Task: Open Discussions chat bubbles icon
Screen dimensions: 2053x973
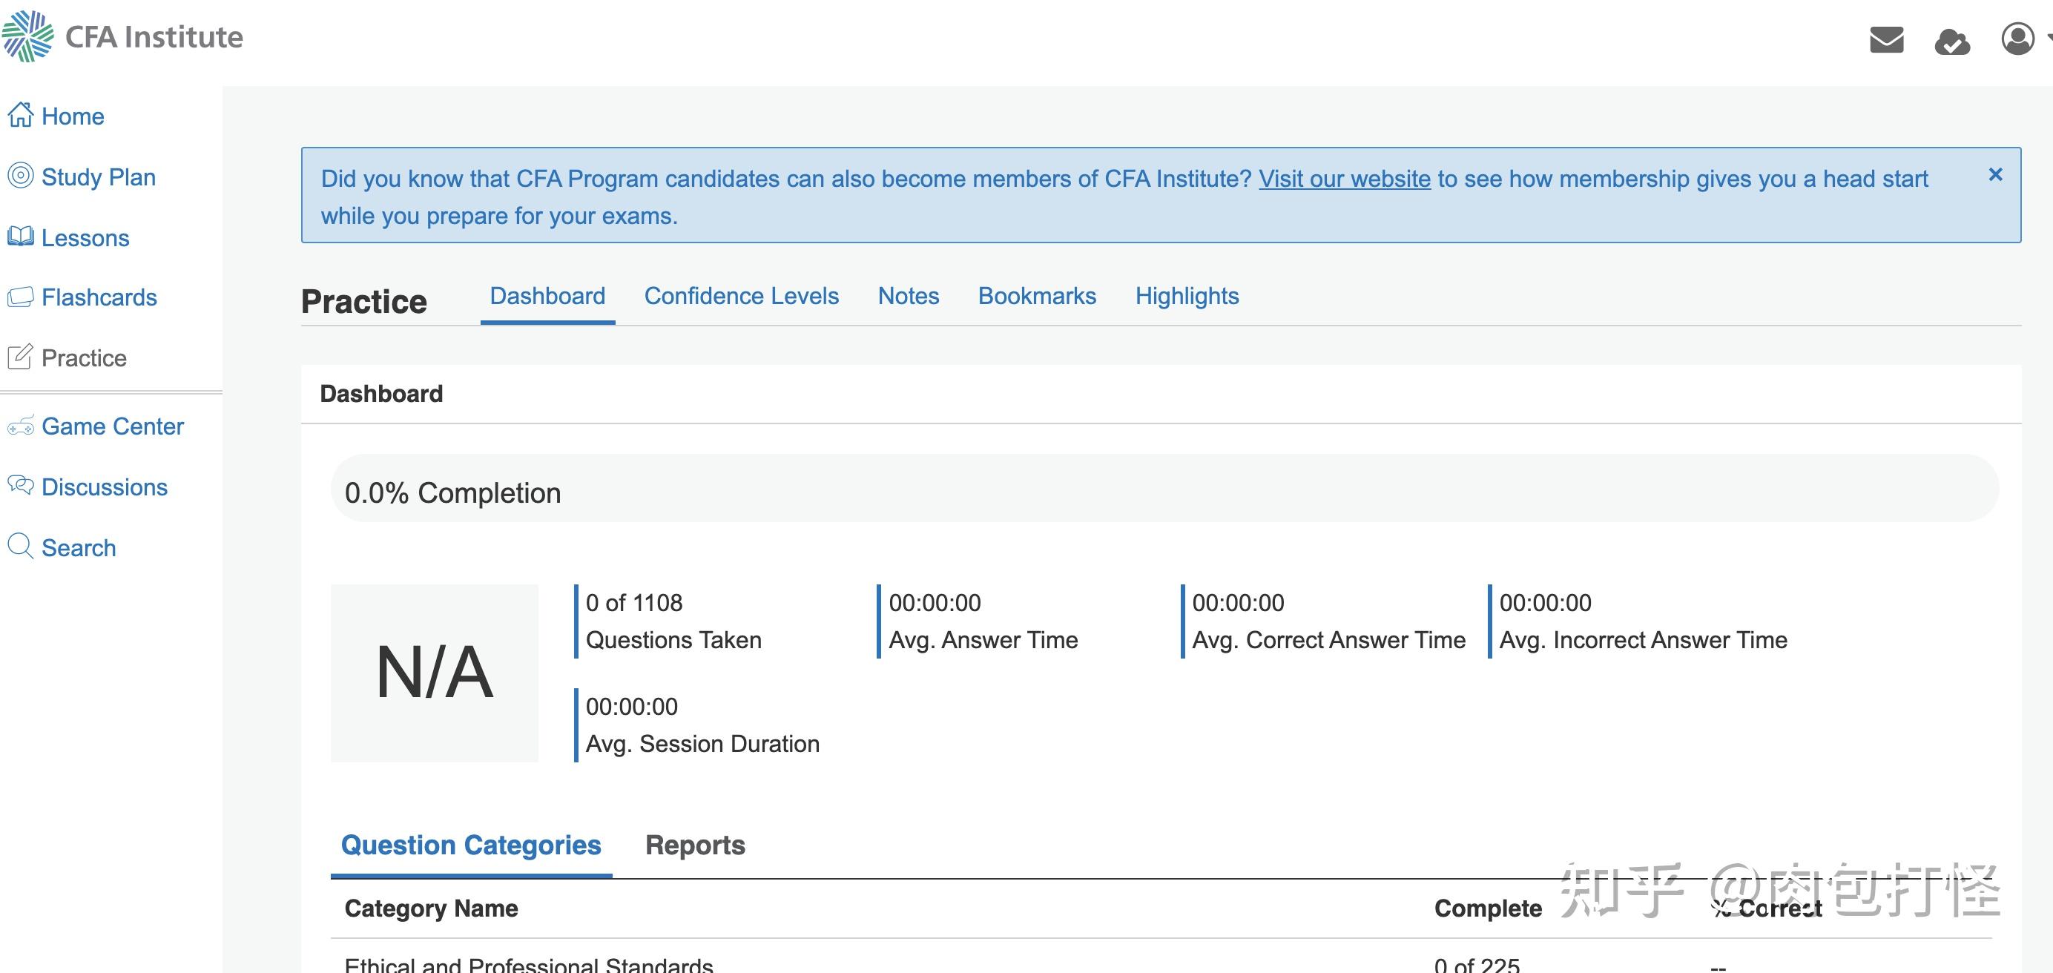Action: pos(21,486)
